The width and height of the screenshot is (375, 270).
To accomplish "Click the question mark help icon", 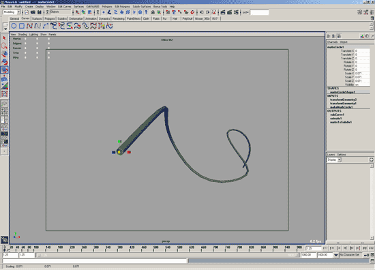I will 146,12.
